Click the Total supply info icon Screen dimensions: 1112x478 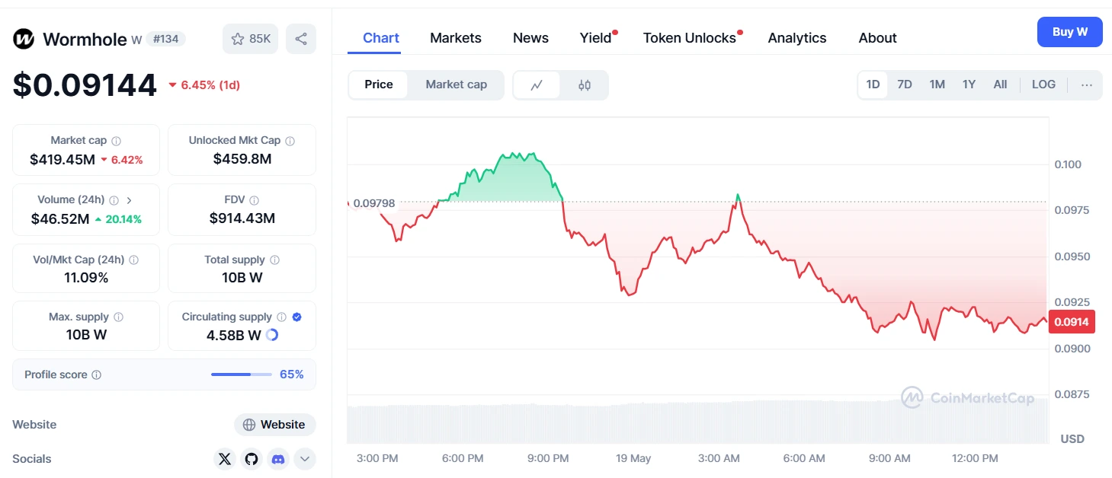click(x=275, y=260)
